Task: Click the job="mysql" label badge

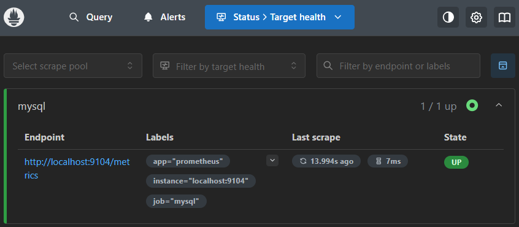Action: [x=177, y=201]
